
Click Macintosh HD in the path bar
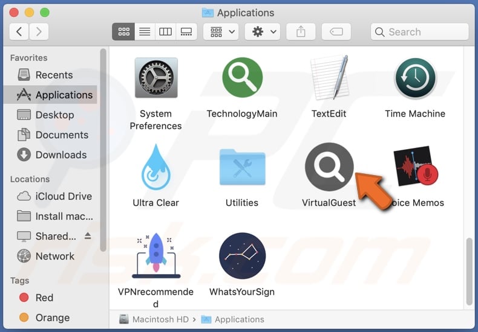(x=154, y=319)
